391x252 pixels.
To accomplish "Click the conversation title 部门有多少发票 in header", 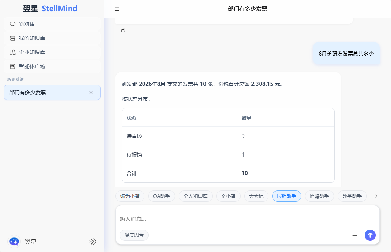I will click(248, 9).
